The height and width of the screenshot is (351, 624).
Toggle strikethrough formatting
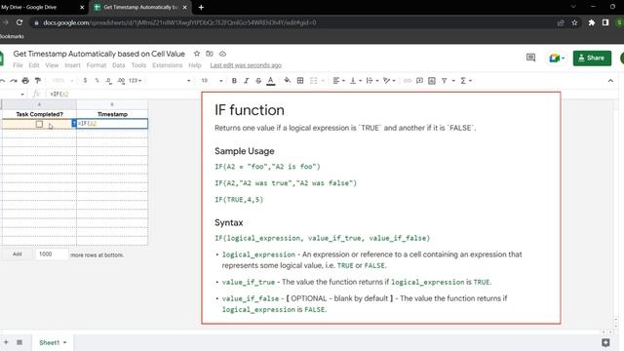click(x=258, y=81)
